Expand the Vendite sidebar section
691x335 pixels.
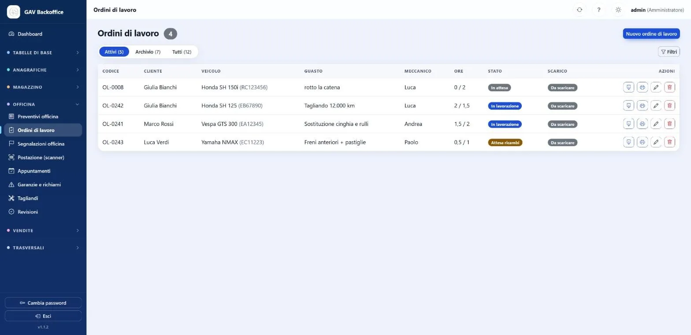click(43, 231)
